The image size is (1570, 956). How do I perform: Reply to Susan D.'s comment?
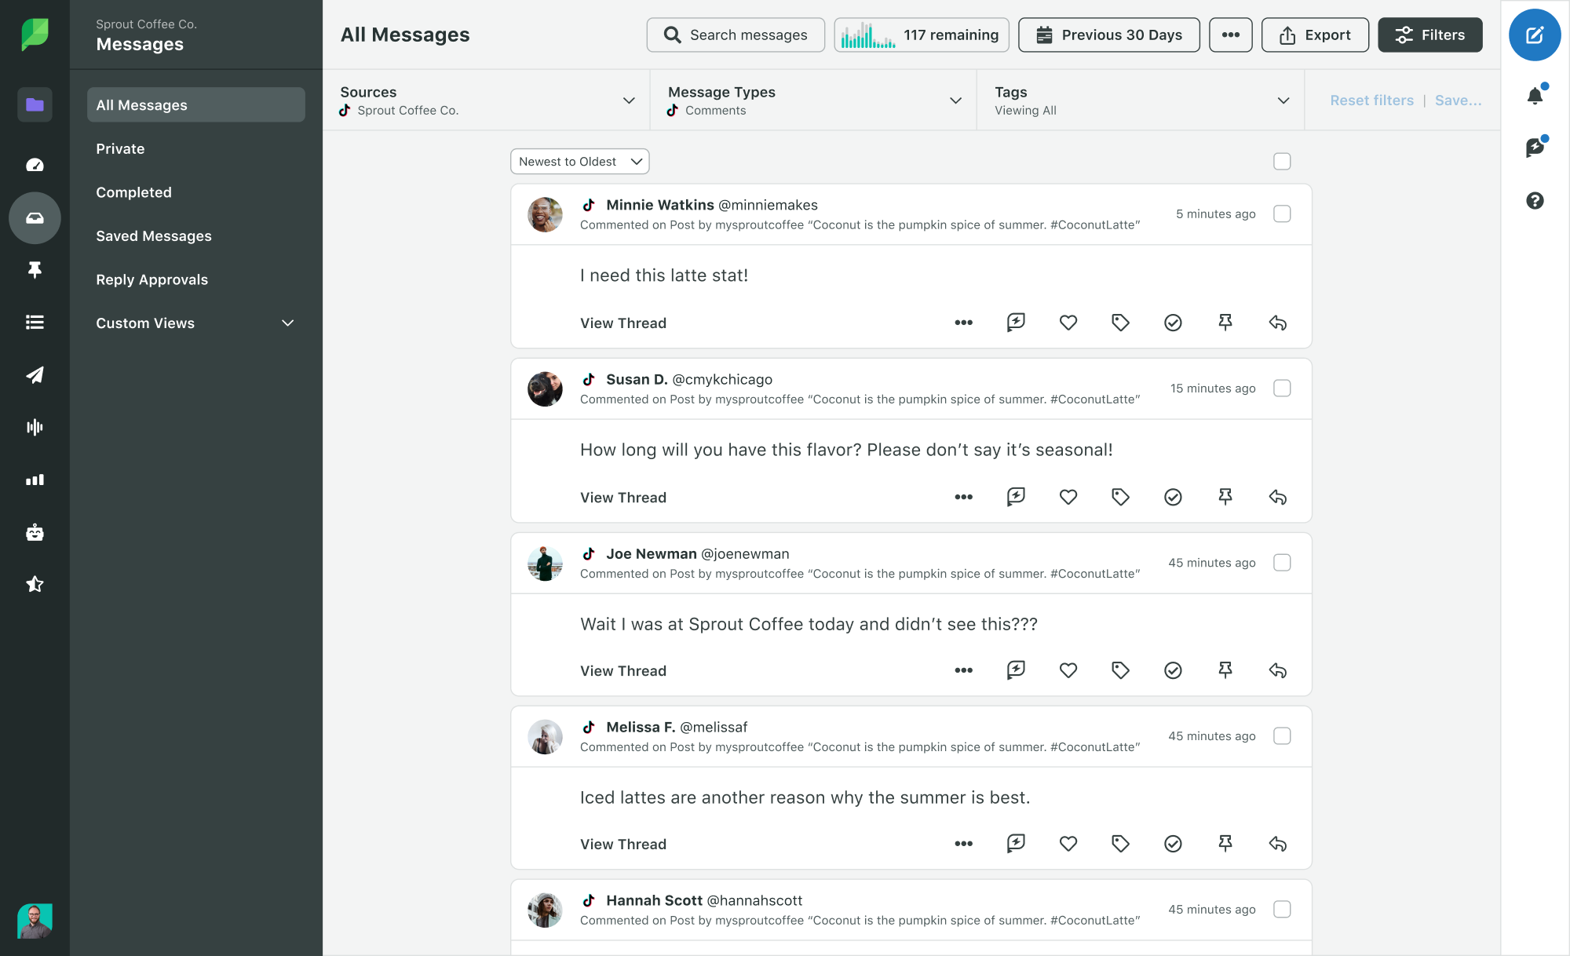1277,497
